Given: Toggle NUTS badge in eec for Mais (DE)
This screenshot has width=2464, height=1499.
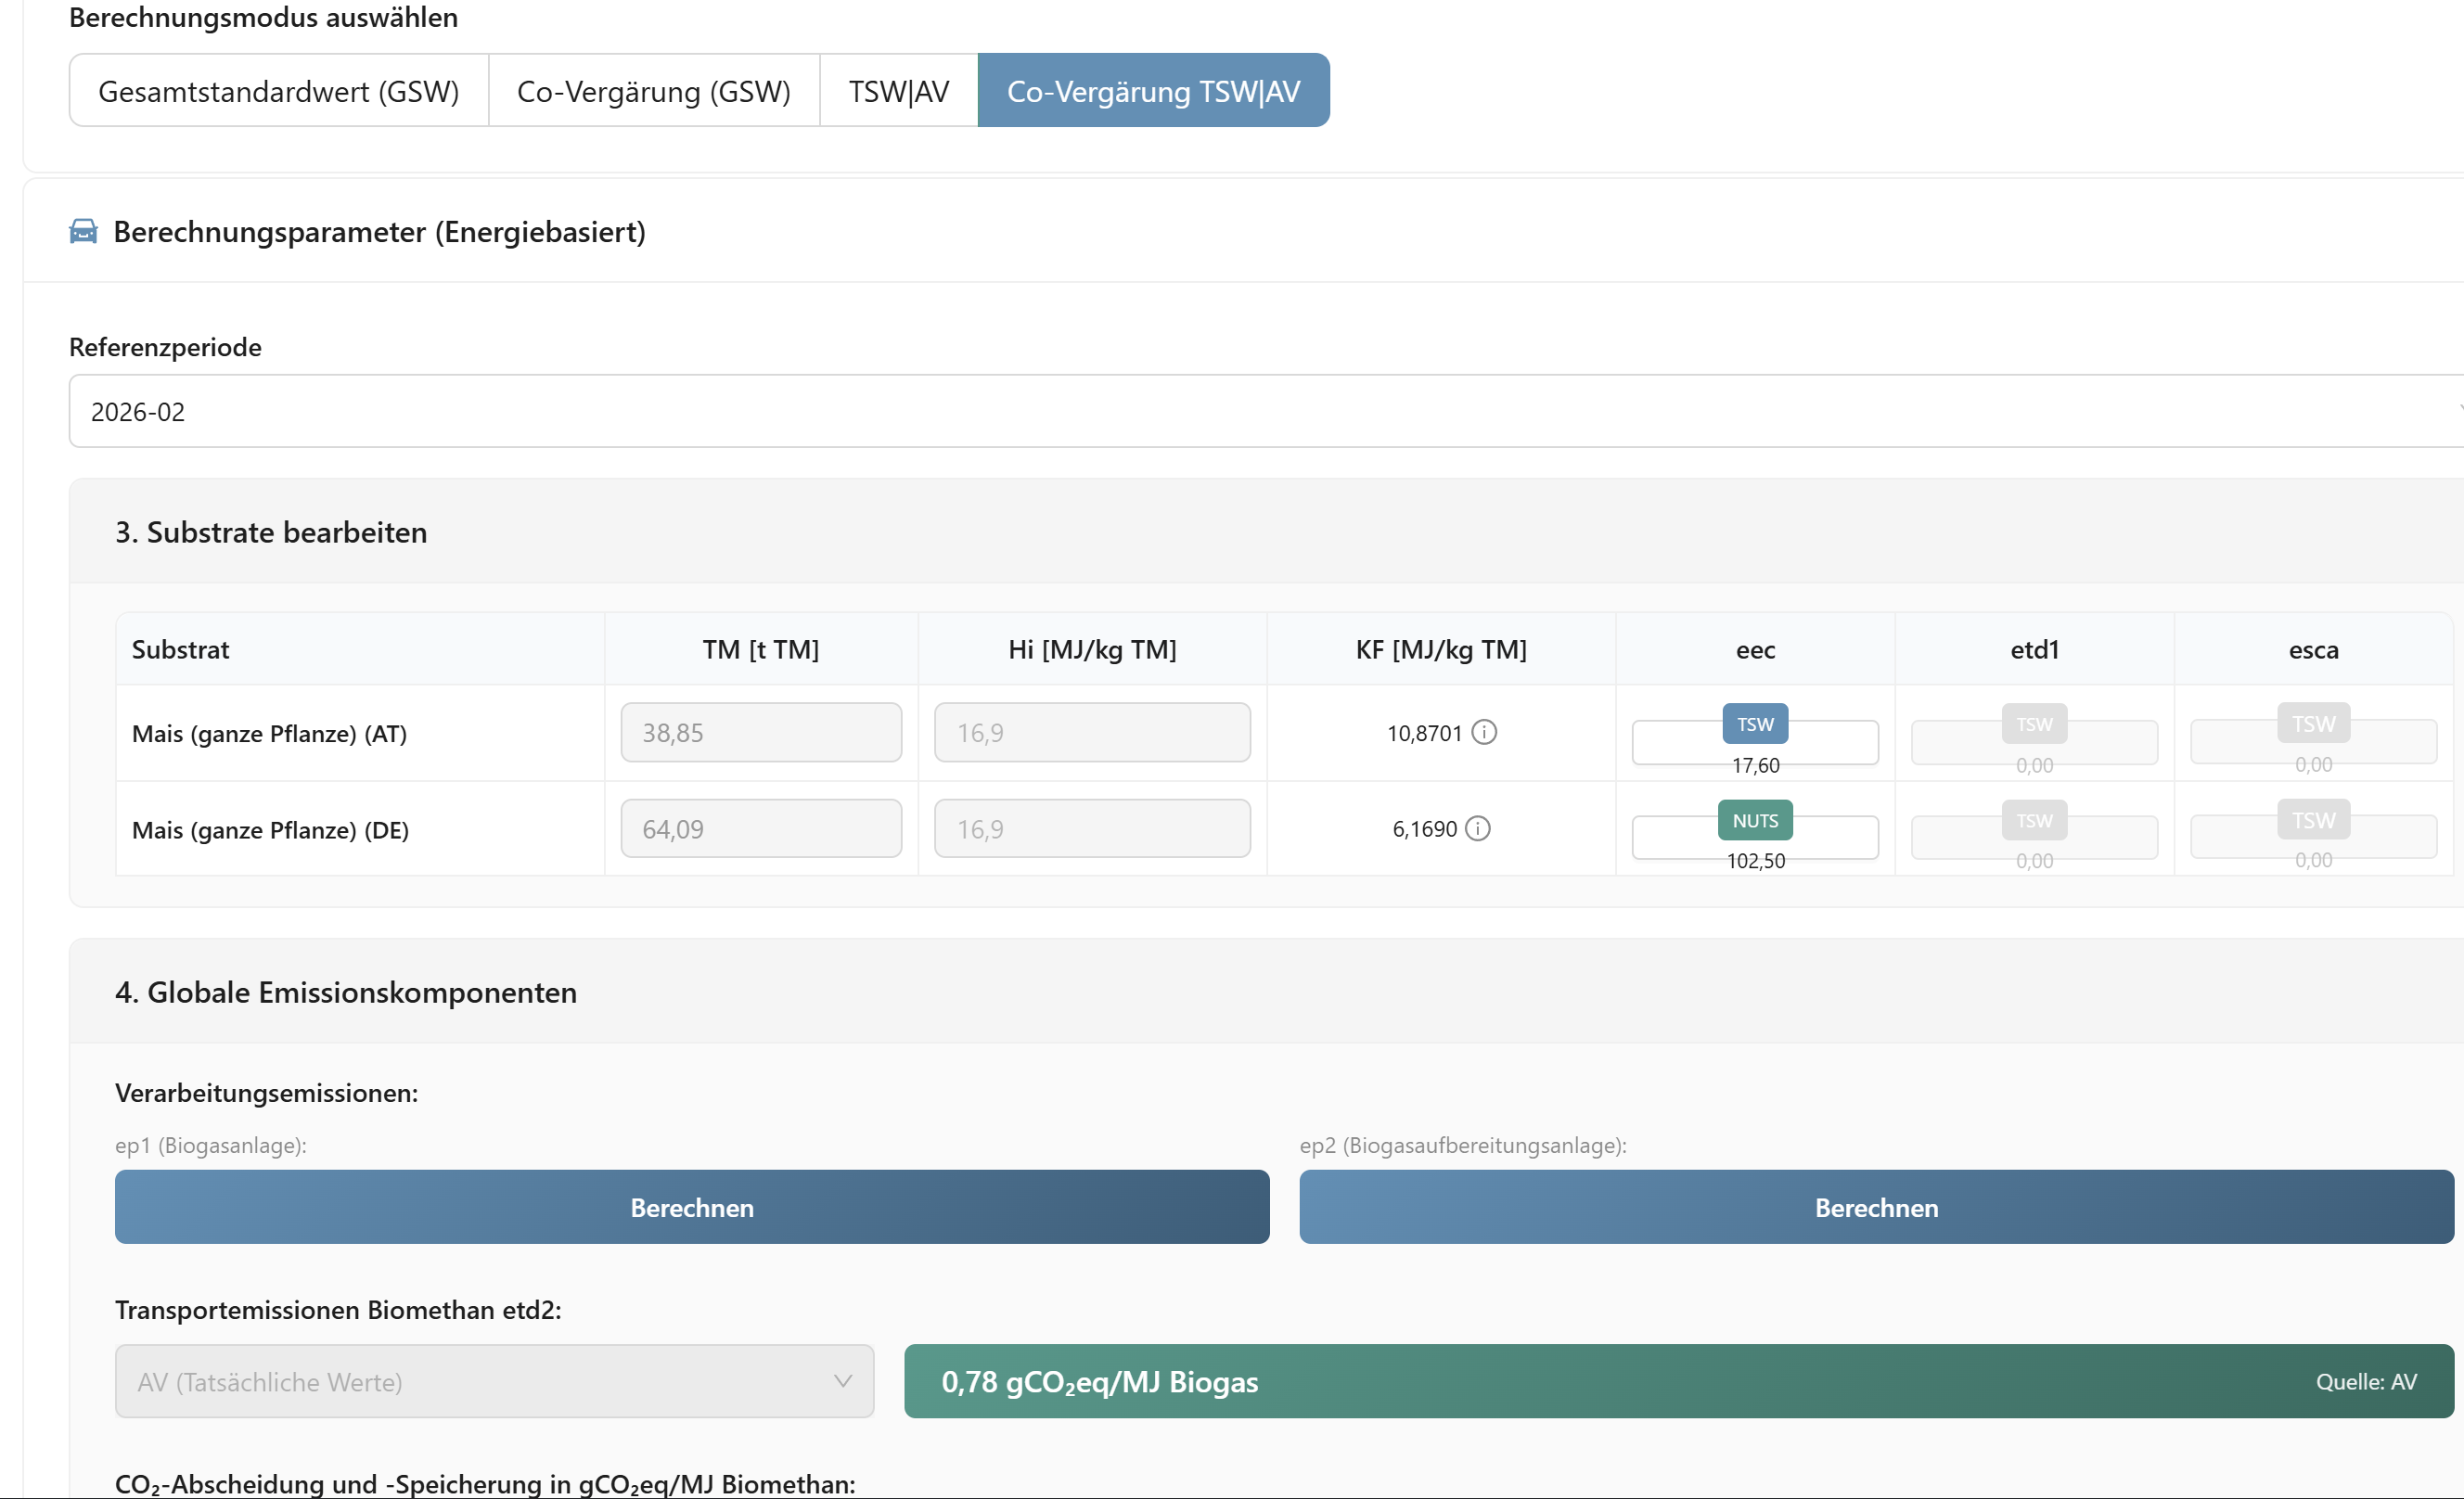Looking at the screenshot, I should tap(1755, 820).
